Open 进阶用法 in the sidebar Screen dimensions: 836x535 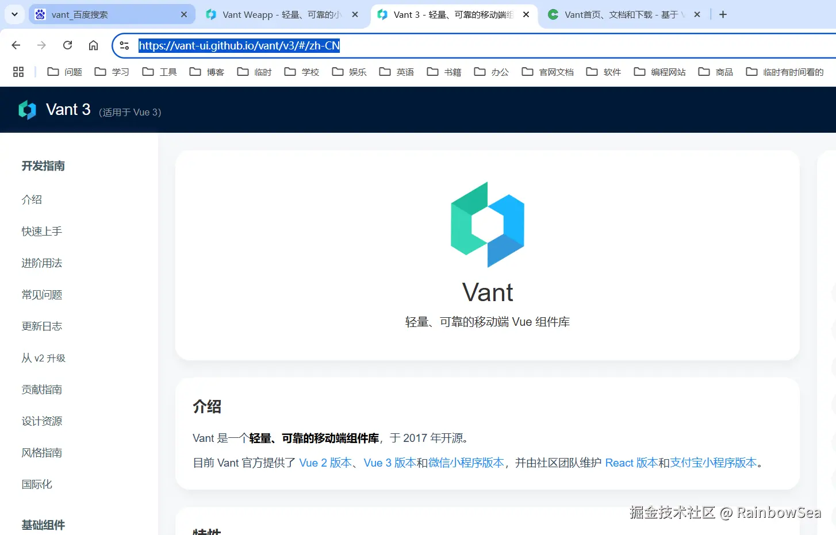(x=42, y=263)
